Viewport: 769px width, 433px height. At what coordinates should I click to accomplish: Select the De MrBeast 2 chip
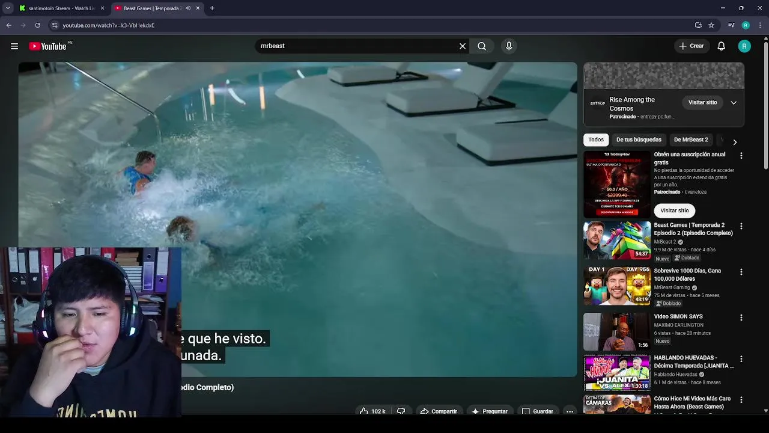tap(691, 140)
